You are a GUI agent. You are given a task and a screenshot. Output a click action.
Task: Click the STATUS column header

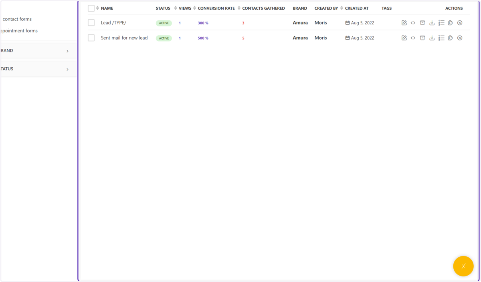tap(163, 8)
